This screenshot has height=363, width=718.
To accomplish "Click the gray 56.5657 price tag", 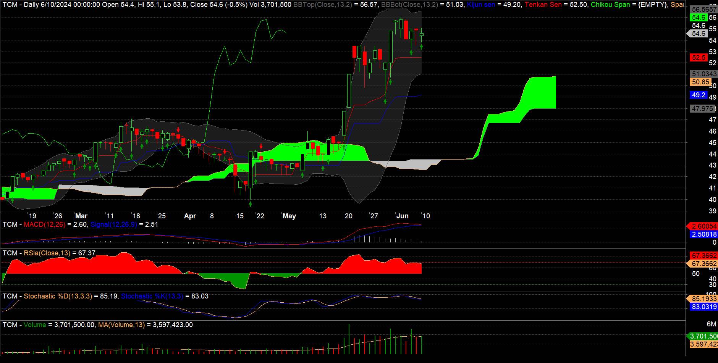I will click(704, 10).
